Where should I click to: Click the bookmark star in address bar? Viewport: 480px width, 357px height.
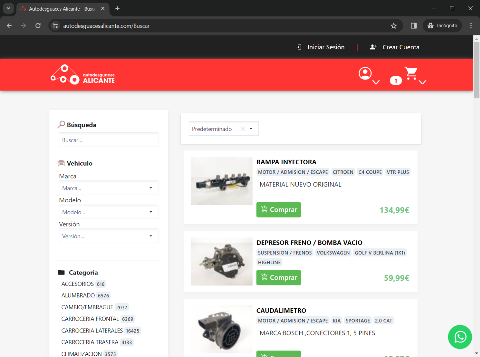[x=393, y=25]
